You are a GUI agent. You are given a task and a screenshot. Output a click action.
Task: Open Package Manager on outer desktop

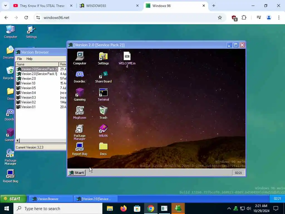click(x=10, y=157)
